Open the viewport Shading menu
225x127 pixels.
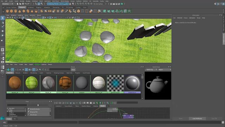[x=14, y=15]
